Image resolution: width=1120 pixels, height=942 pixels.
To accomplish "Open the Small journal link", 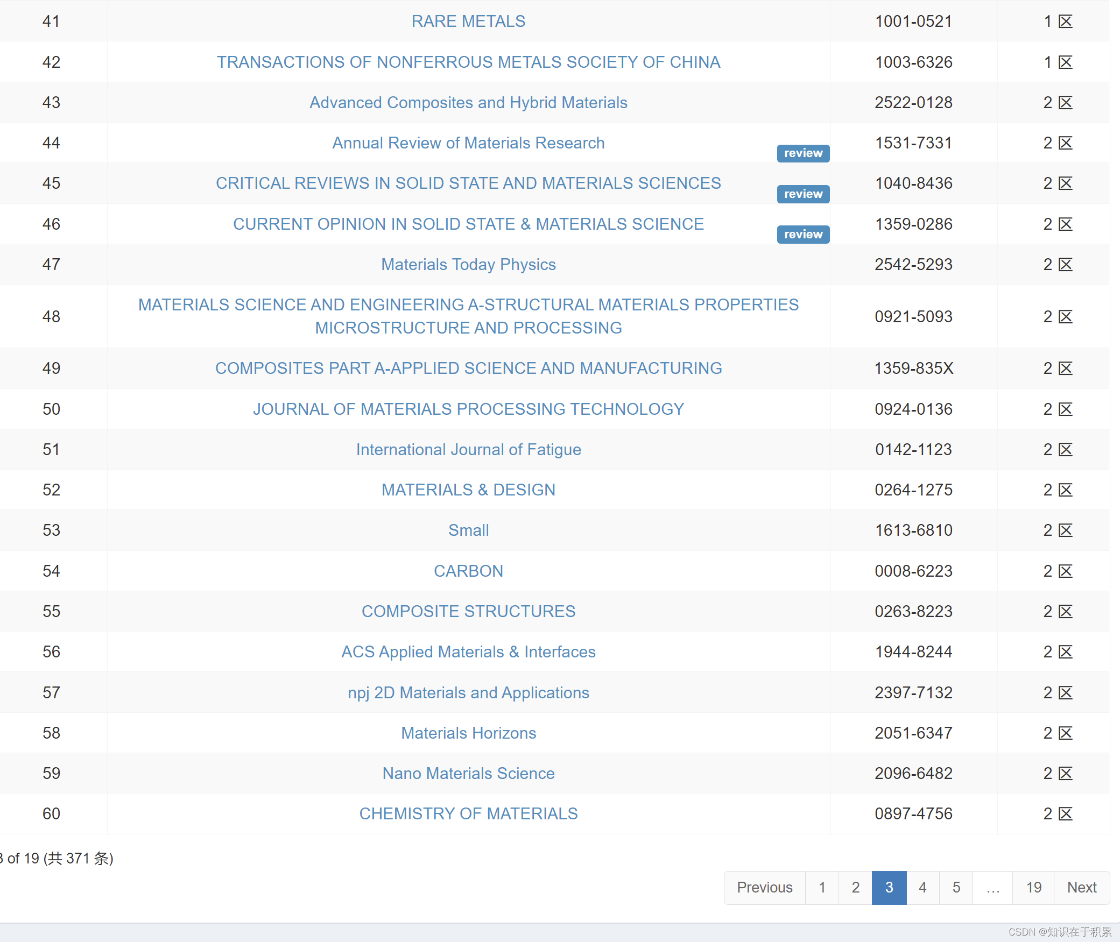I will pos(468,530).
